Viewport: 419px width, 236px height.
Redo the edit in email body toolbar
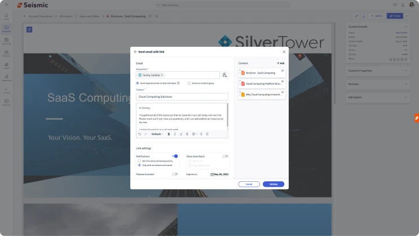click(x=145, y=134)
